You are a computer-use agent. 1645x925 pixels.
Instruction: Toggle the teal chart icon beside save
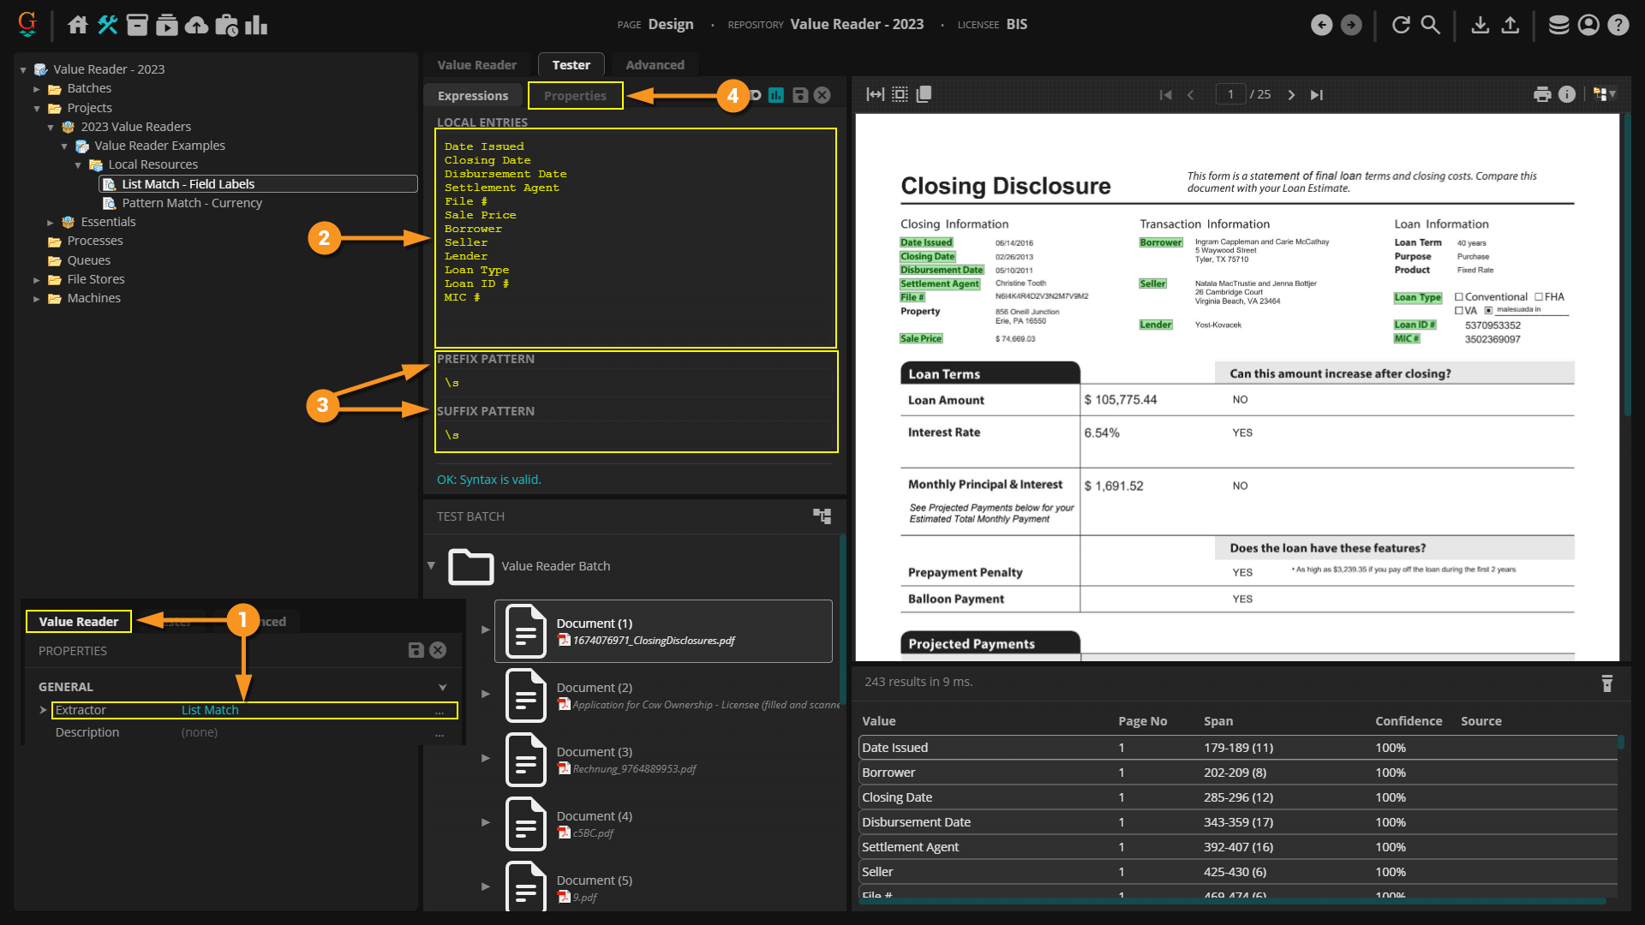pos(776,95)
